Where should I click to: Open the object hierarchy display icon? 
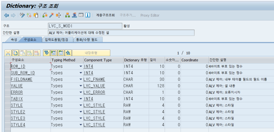[67, 15]
